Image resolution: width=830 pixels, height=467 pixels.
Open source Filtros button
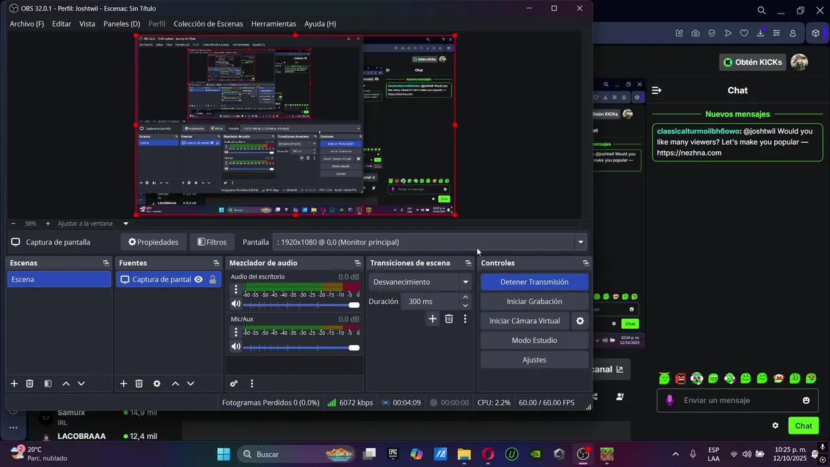(212, 242)
